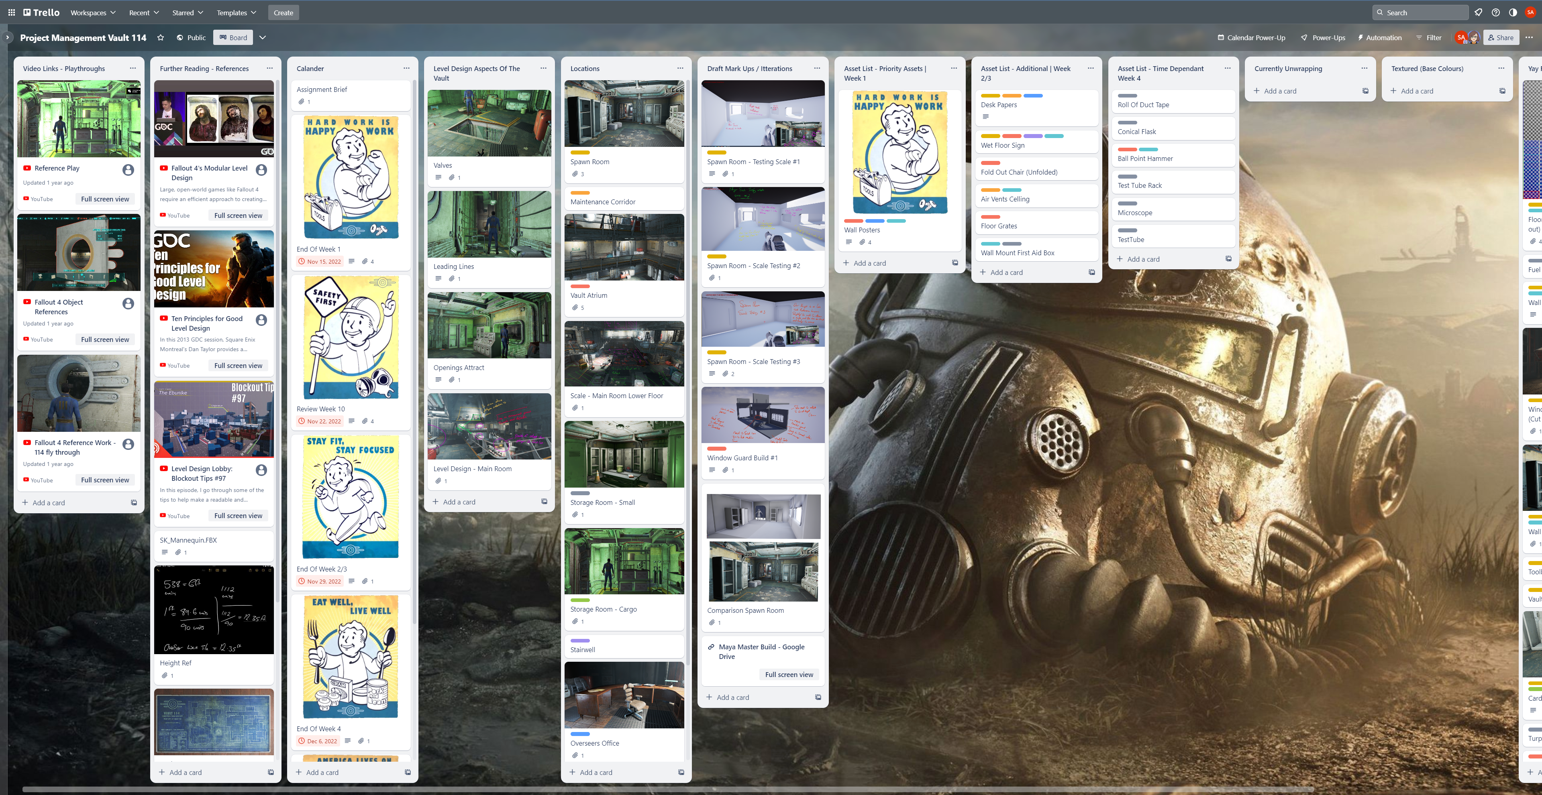This screenshot has width=1542, height=795.
Task: Open the Filter cards option
Action: [x=1428, y=38]
